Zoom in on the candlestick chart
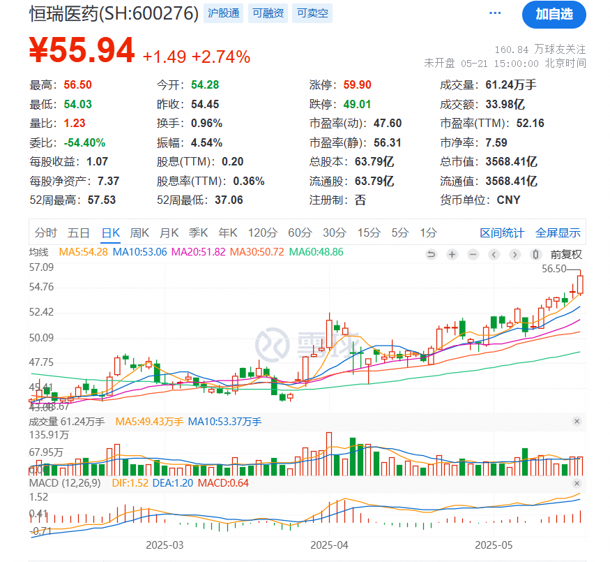 click(x=452, y=254)
